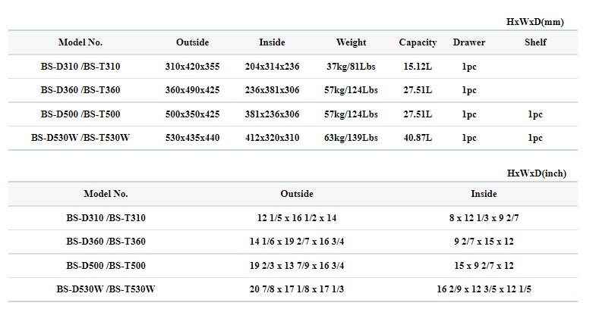Screen dimensions: 596x309
Task: Click the 63kg/139Lbs weight cell
Action: pyautogui.click(x=352, y=138)
